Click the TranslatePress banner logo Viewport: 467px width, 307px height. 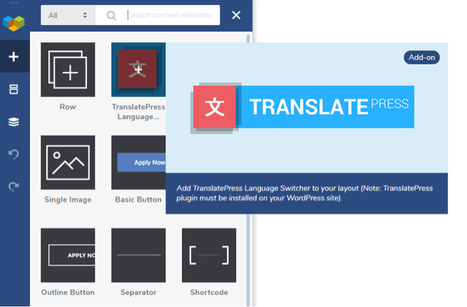coord(302,108)
